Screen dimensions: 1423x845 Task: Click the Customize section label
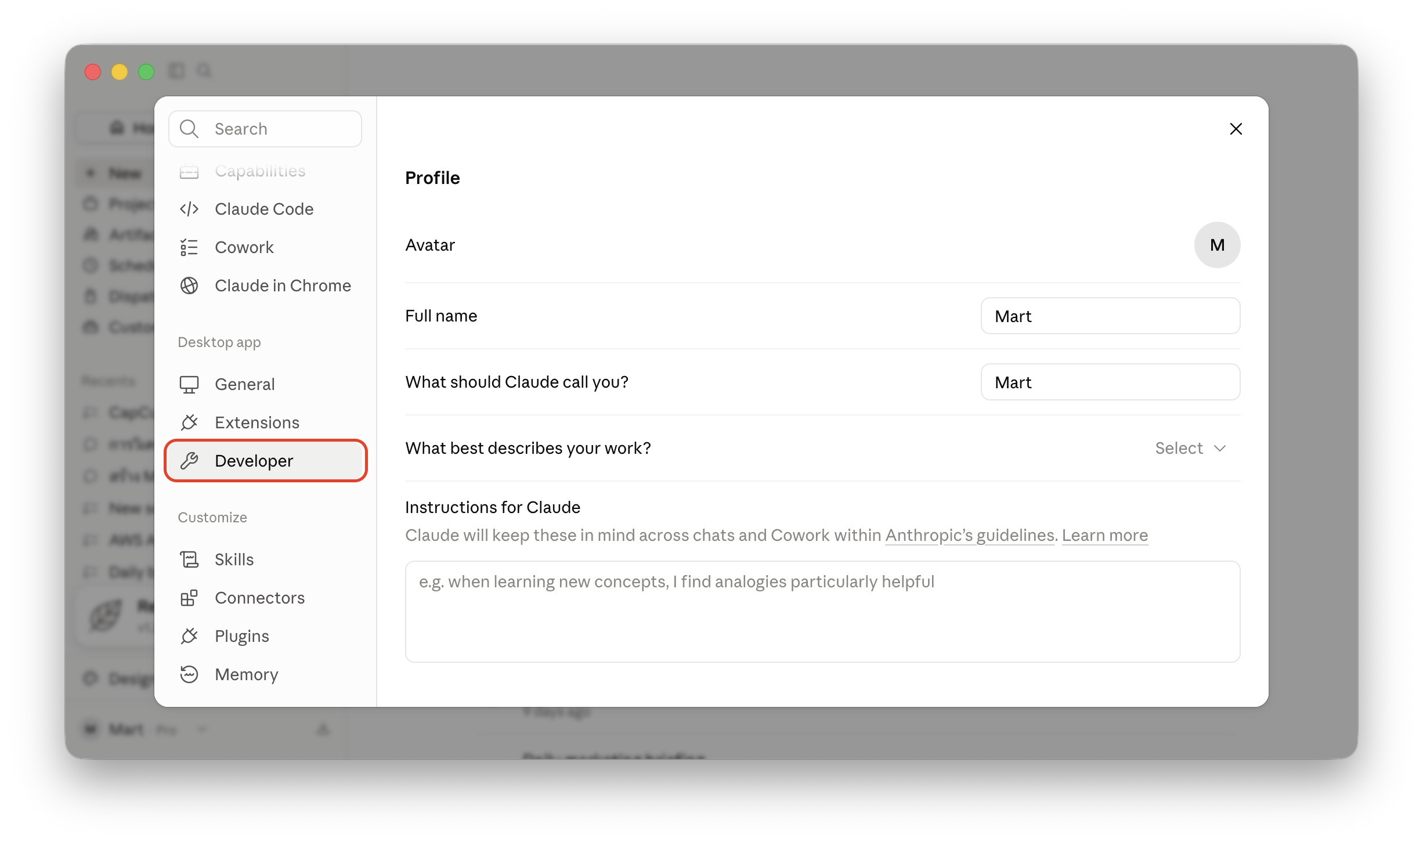[x=212, y=518]
